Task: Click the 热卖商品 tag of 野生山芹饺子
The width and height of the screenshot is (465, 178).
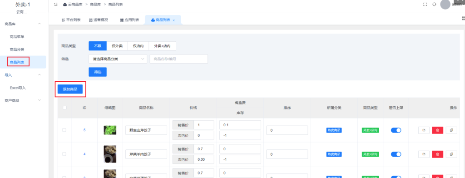Action: 334,130
